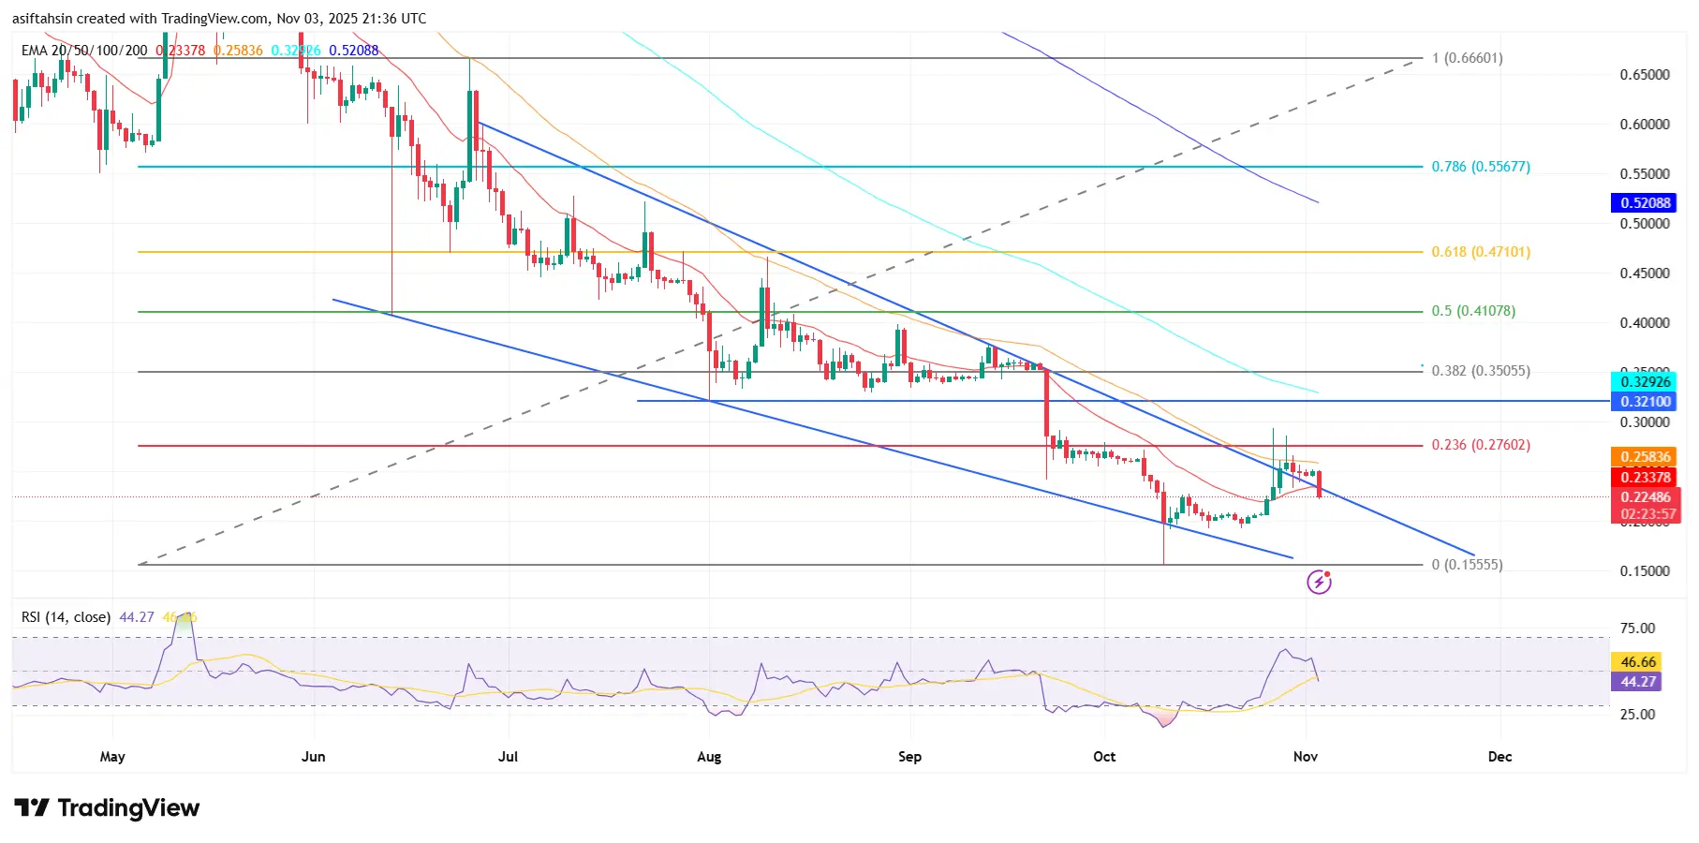Click the Jun label on time axis
Image resolution: width=1699 pixels, height=843 pixels.
pyautogui.click(x=314, y=757)
